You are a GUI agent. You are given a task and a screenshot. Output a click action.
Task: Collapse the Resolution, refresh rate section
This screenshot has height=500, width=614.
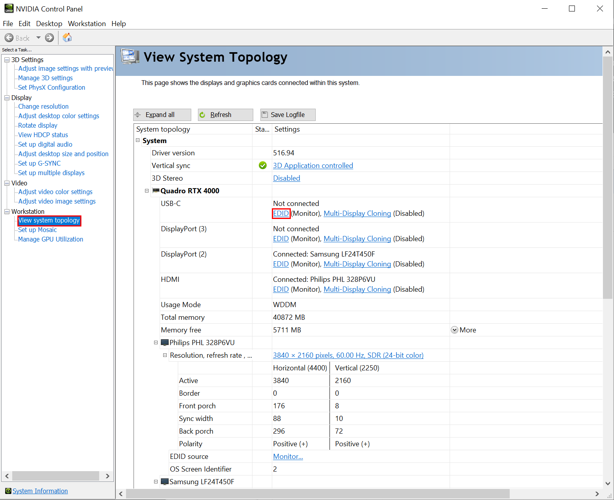pos(165,355)
